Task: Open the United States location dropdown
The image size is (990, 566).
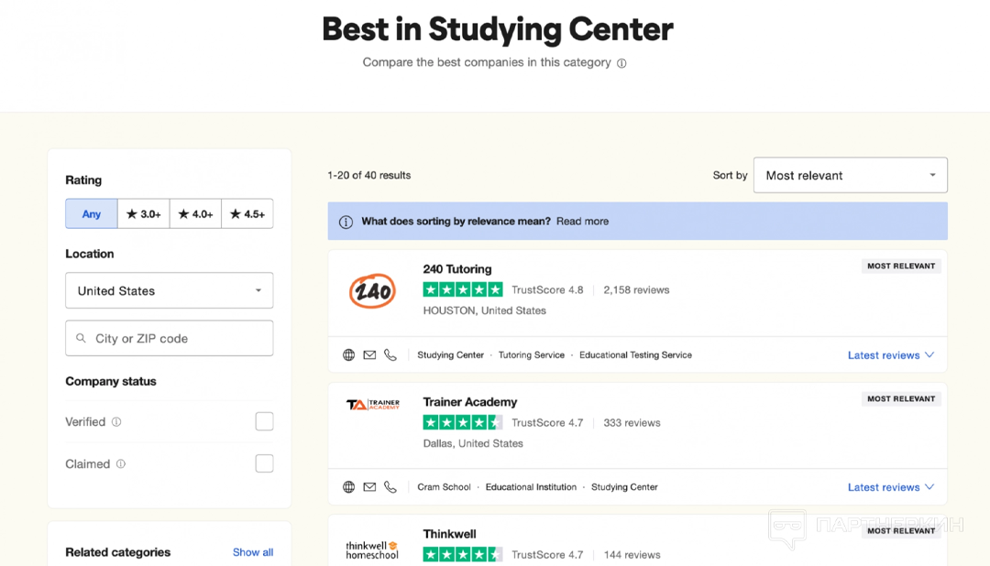Action: click(169, 290)
